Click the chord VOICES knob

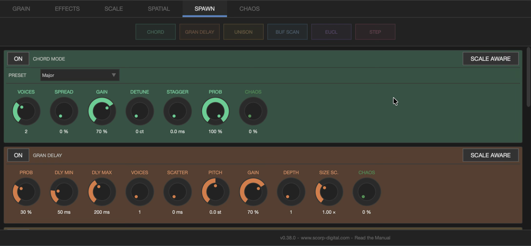26,111
